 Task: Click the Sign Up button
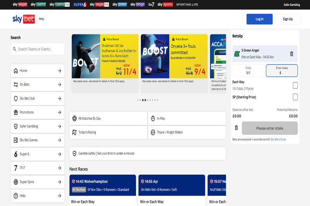pos(288,19)
